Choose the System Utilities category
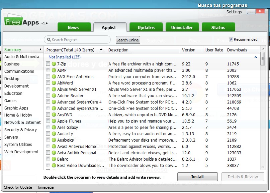 point(18,145)
